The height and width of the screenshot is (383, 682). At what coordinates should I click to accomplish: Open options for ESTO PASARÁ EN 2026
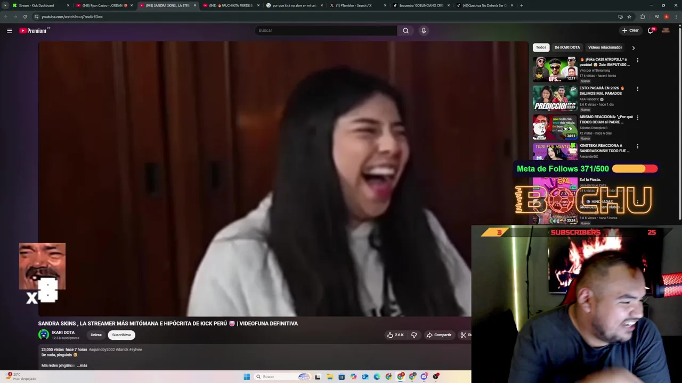pos(637,89)
